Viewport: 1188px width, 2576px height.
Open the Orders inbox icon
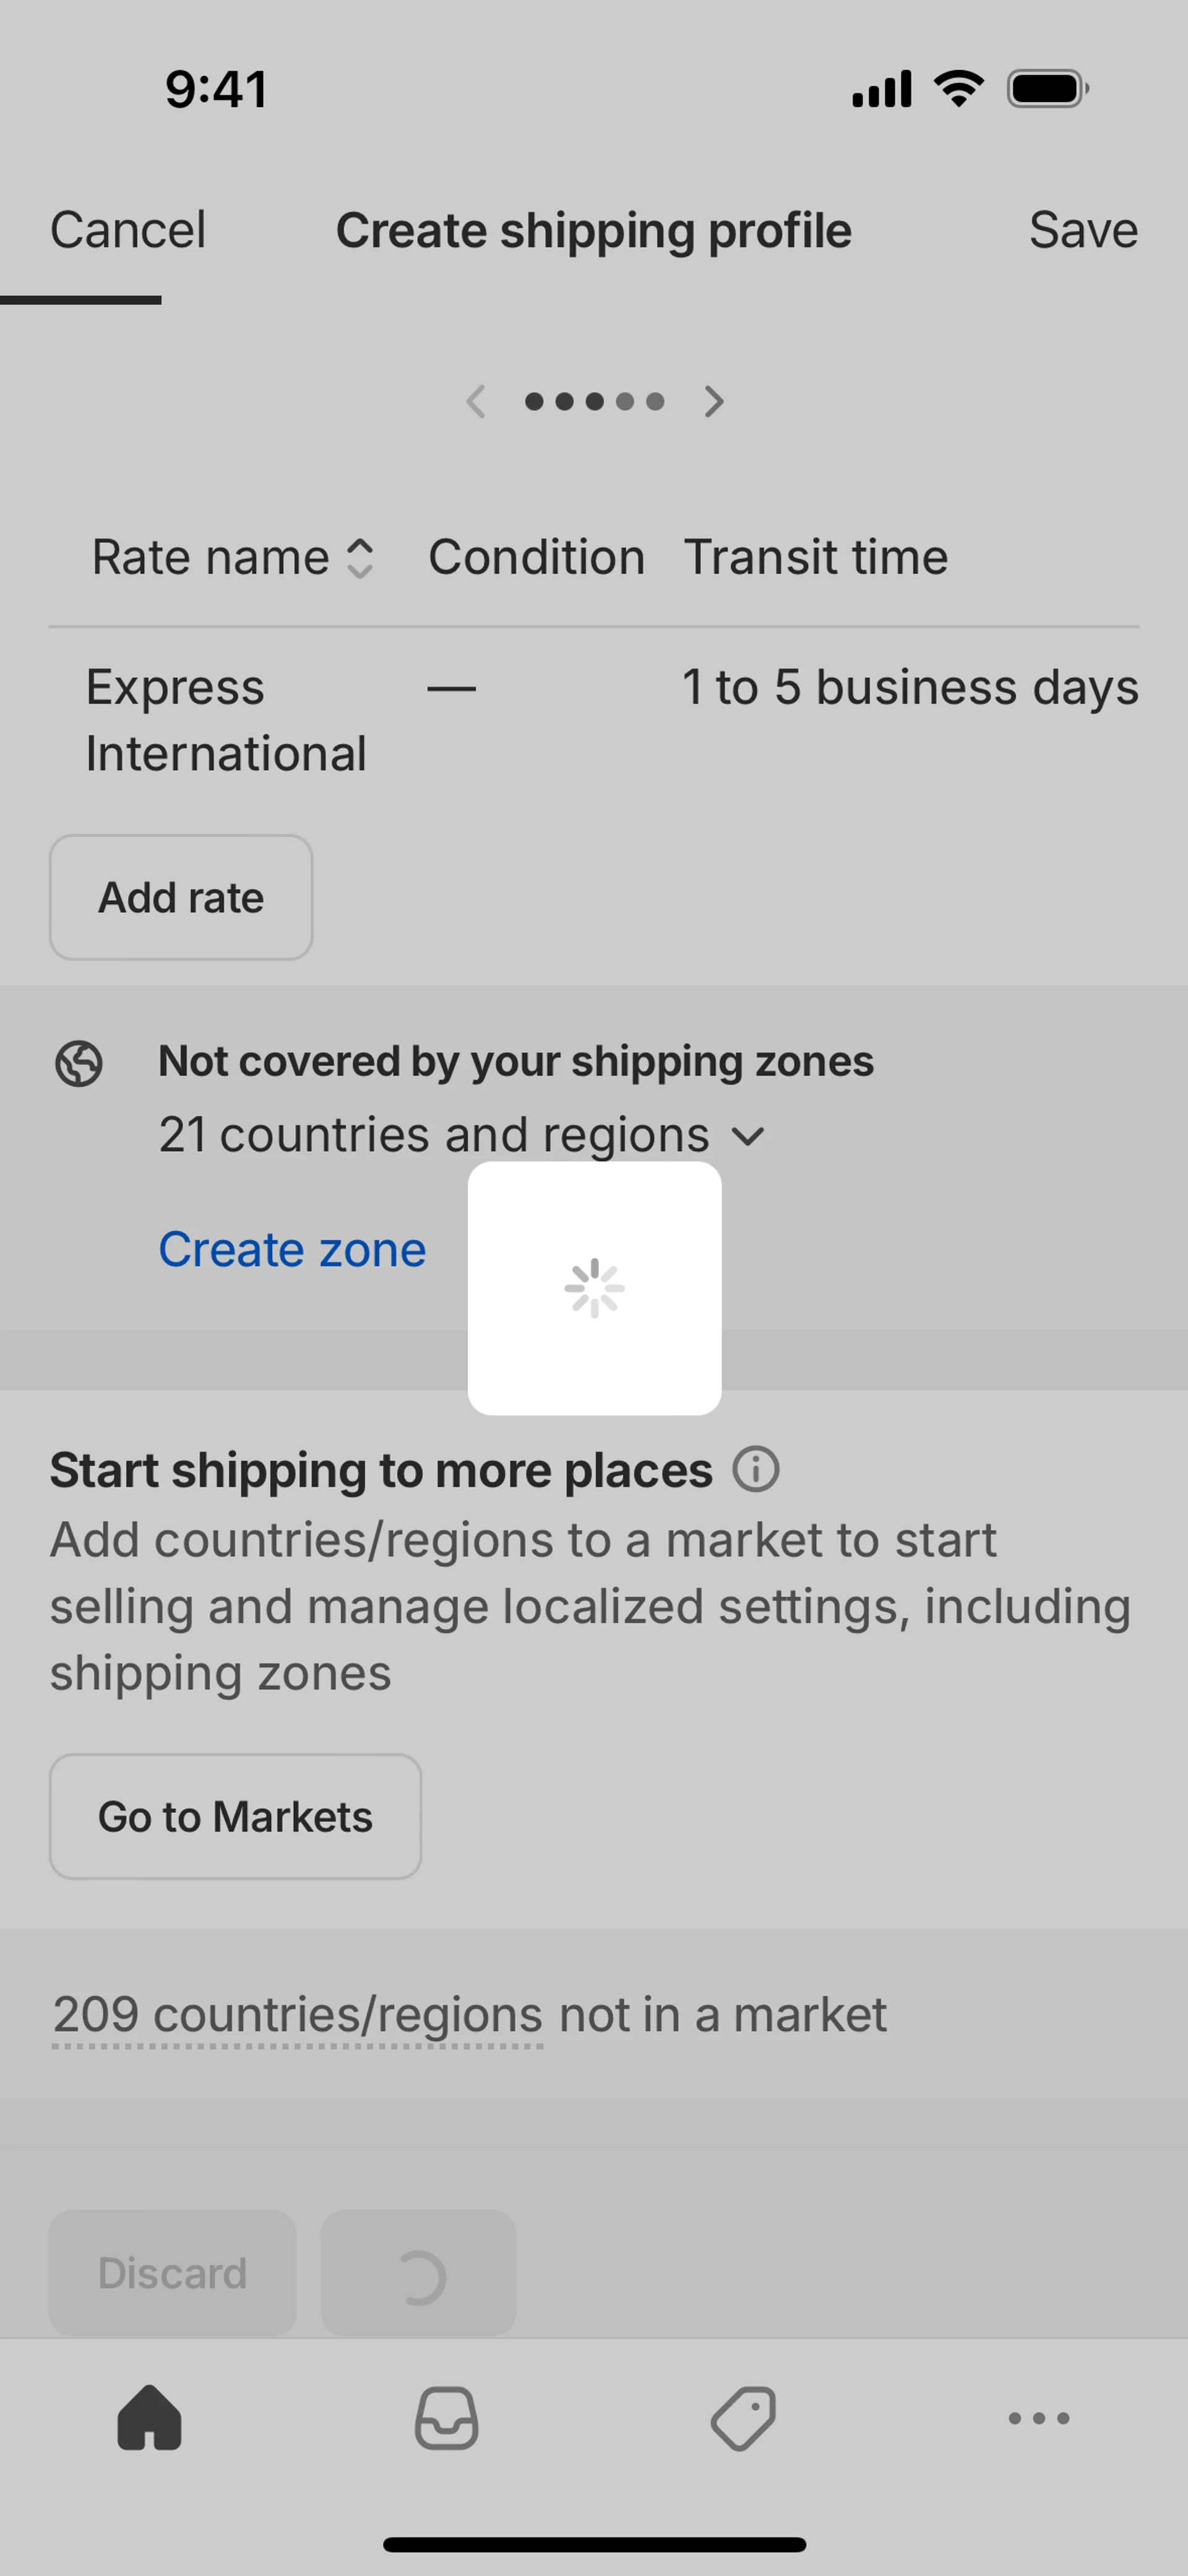(446, 2418)
